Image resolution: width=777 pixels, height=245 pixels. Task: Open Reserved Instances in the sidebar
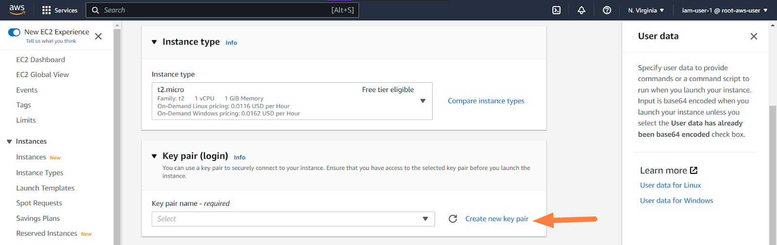point(47,233)
